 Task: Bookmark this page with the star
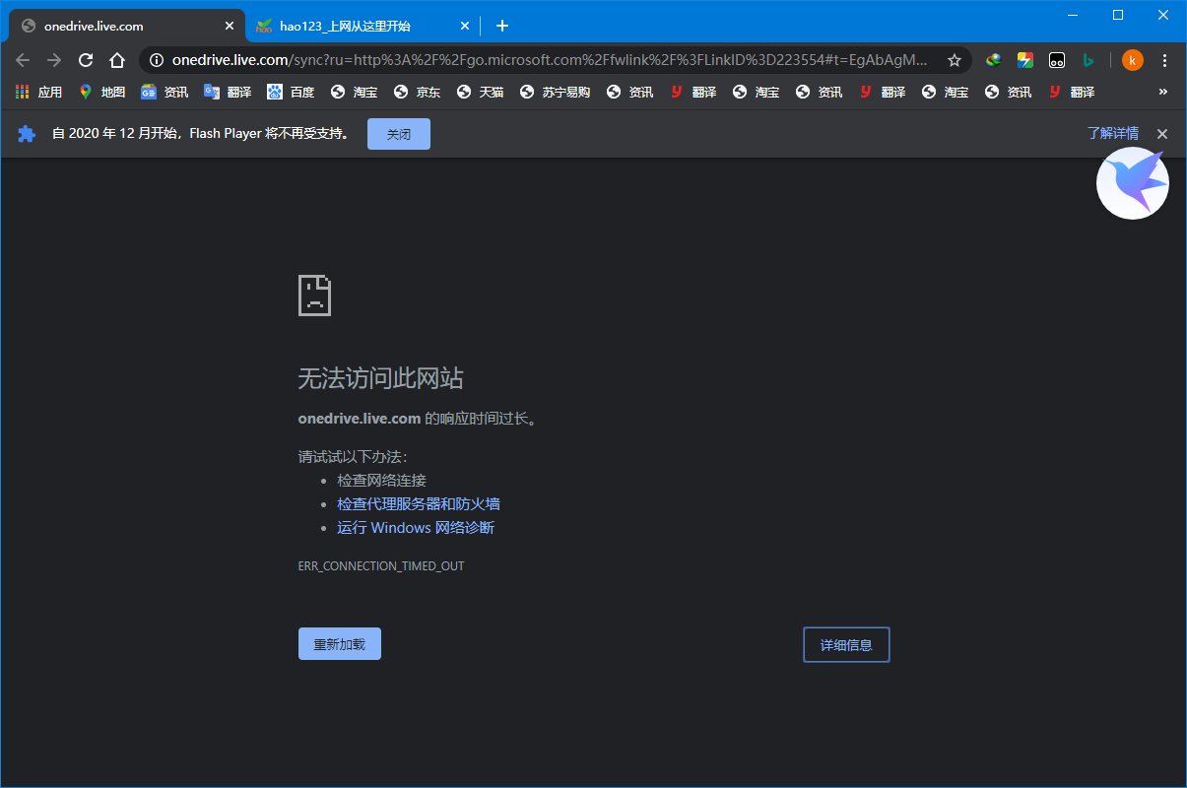click(955, 60)
